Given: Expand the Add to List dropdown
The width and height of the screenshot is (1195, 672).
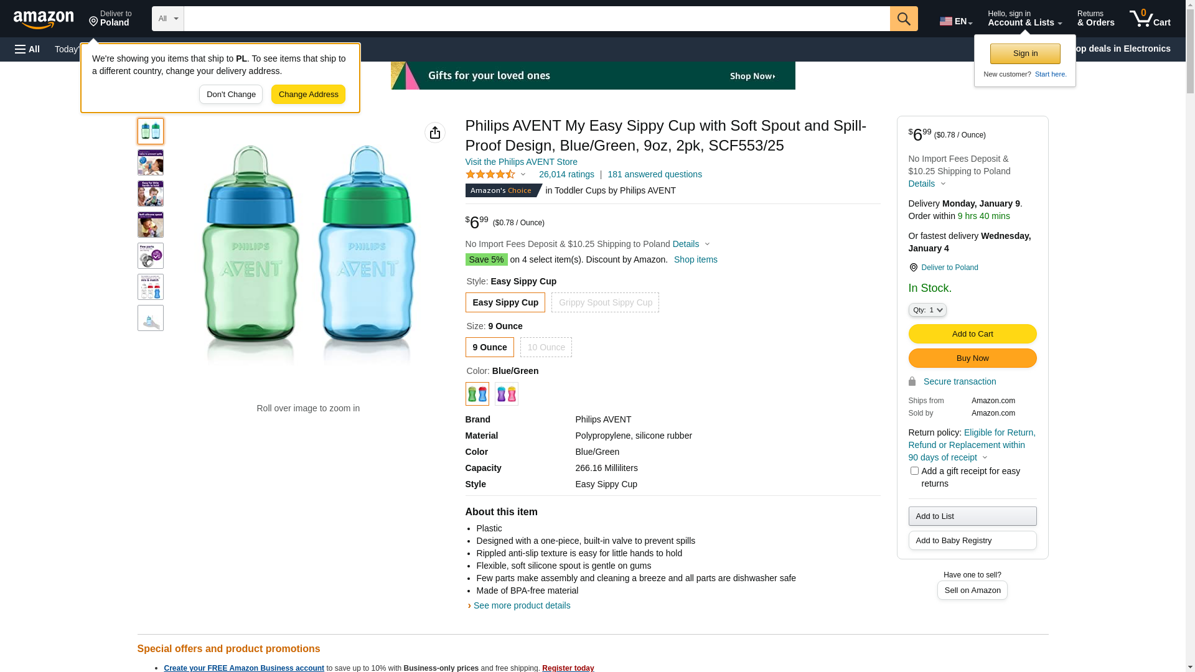Looking at the screenshot, I should (x=972, y=516).
